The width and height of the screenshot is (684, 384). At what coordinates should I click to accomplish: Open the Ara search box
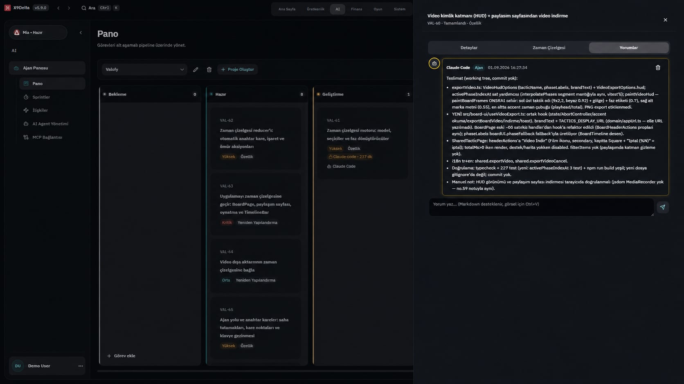100,8
